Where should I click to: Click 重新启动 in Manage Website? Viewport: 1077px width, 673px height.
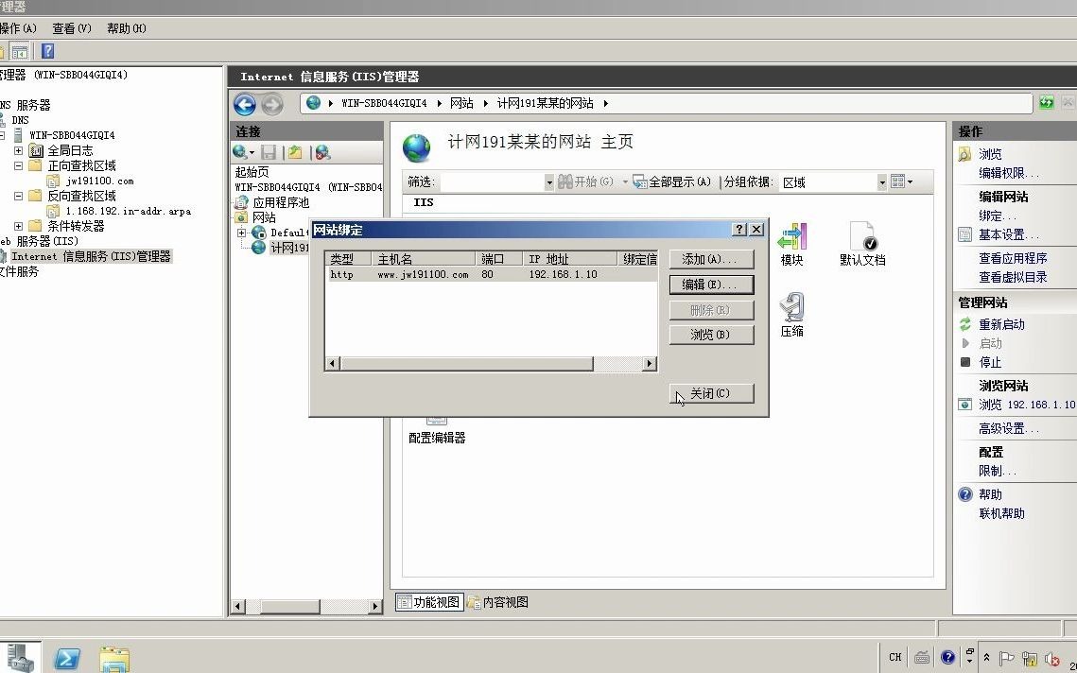[x=1001, y=324]
